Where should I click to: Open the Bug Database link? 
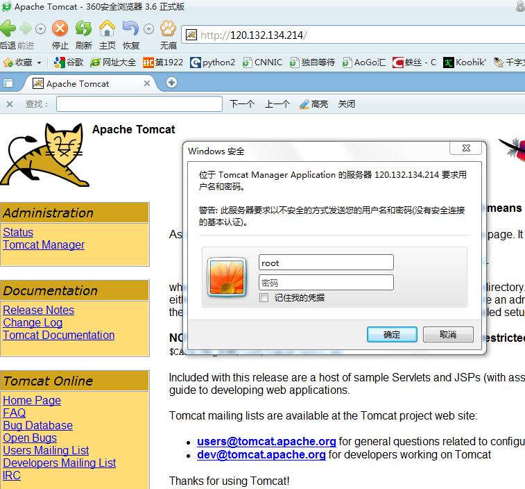point(38,425)
